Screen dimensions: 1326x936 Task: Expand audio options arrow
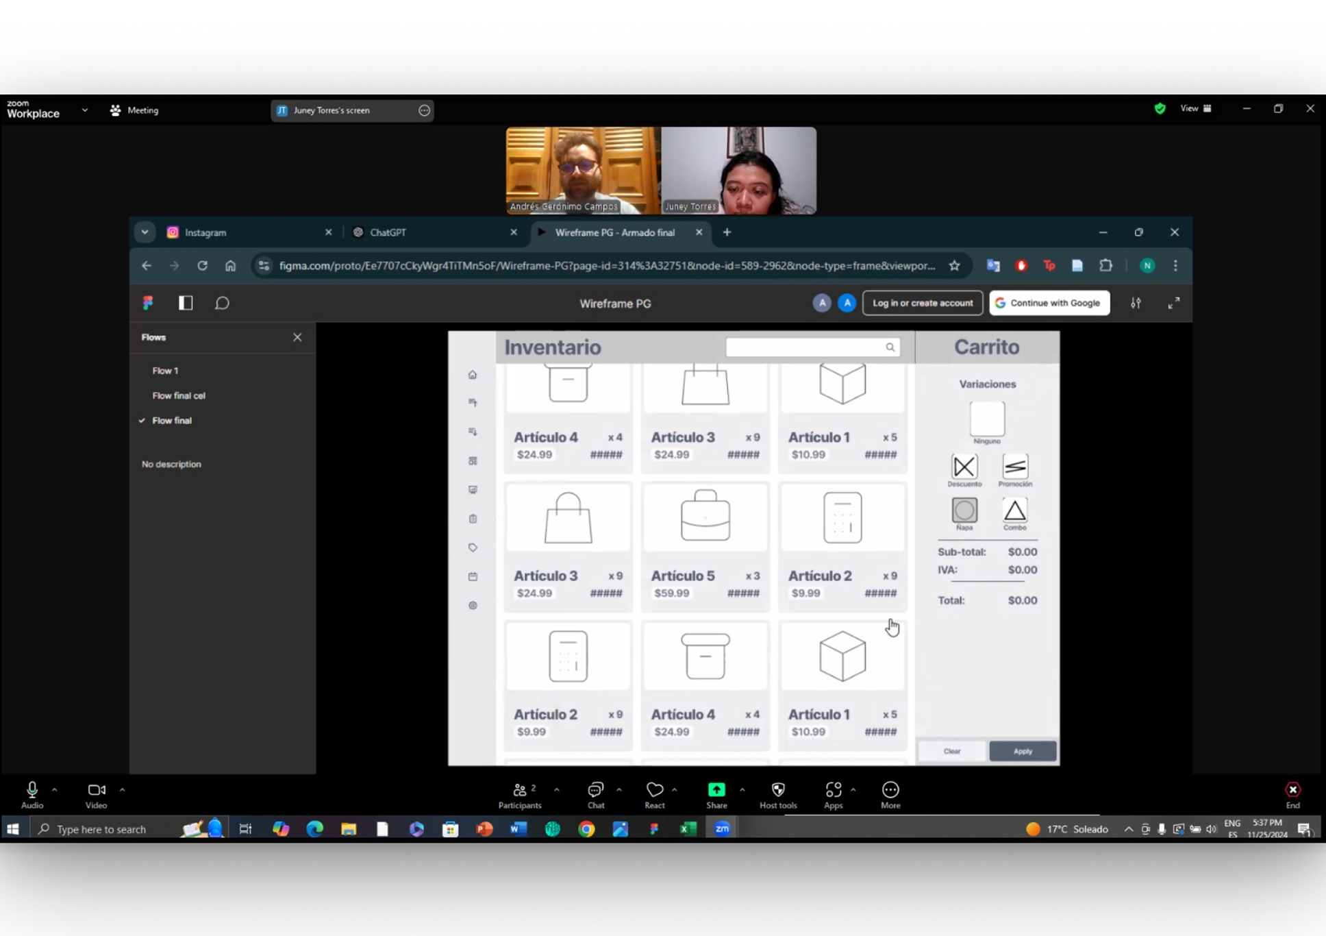(55, 789)
